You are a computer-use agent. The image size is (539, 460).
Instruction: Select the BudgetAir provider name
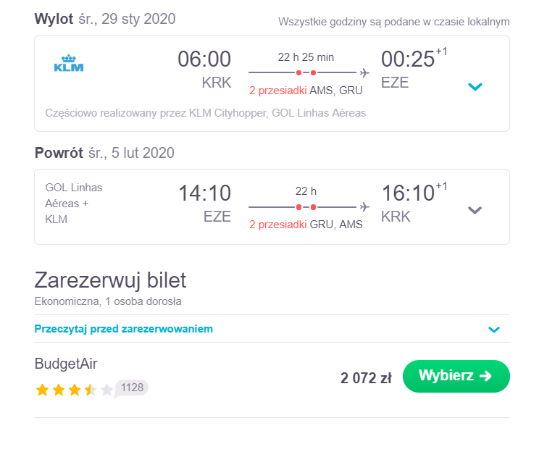[x=66, y=364]
